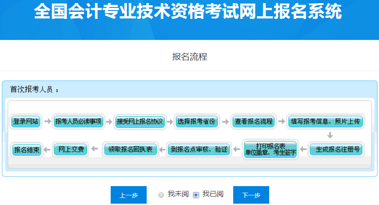This screenshot has height=205, width=379.
Task: Select the 打印报名表 单位盖章 step
Action: tap(271, 150)
